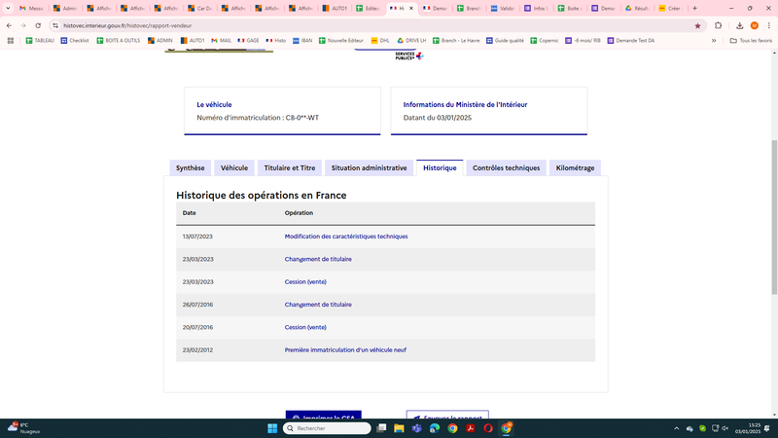Open the Checklist bookmark
The width and height of the screenshot is (778, 438).
click(x=75, y=41)
